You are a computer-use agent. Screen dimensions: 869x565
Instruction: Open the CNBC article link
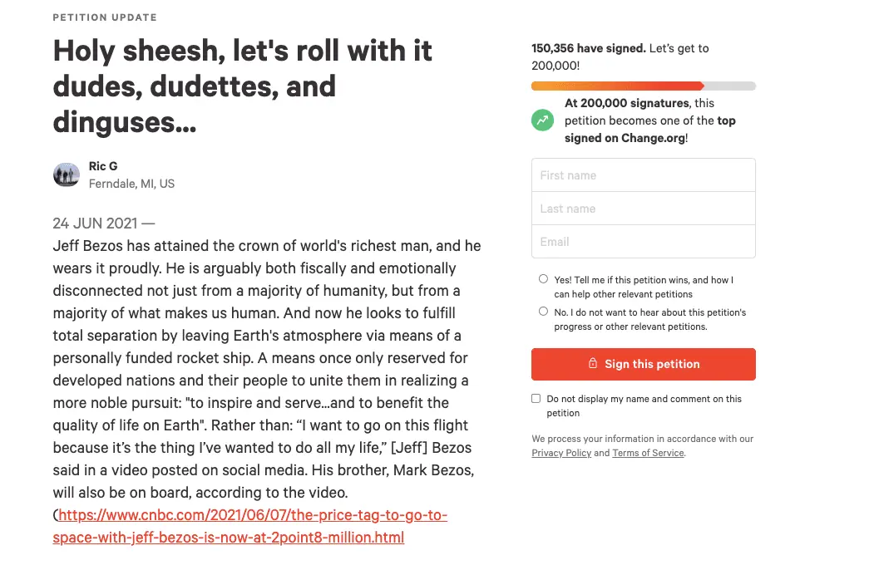click(x=249, y=526)
